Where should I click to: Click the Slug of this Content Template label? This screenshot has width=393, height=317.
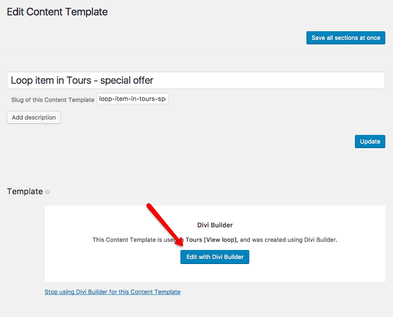pos(53,100)
